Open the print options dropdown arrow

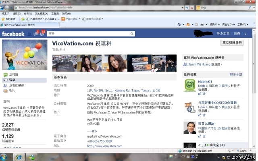pyautogui.click(x=206, y=25)
